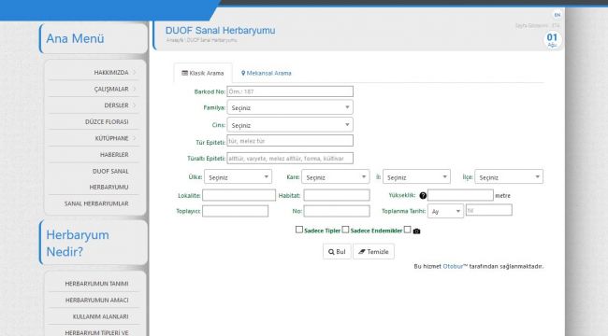The image size is (608, 336).
Task: Open ÇALIŞMALAR in the main menu
Action: (x=111, y=89)
